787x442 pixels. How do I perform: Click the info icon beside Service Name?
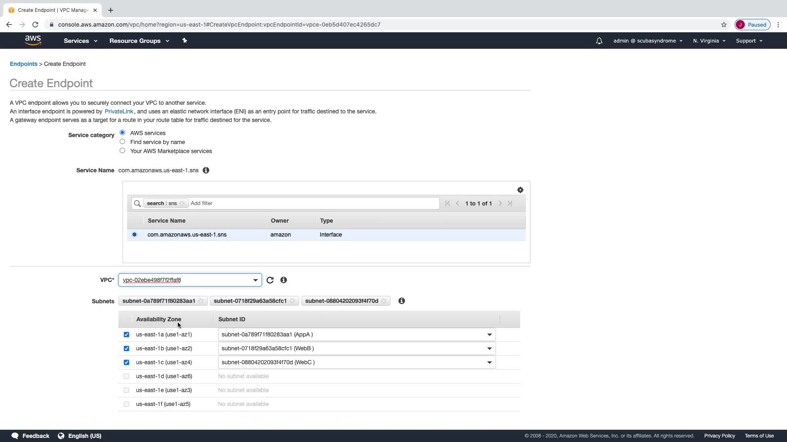[206, 170]
